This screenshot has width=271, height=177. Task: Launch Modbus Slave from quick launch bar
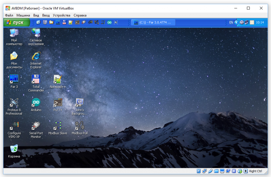(103, 23)
